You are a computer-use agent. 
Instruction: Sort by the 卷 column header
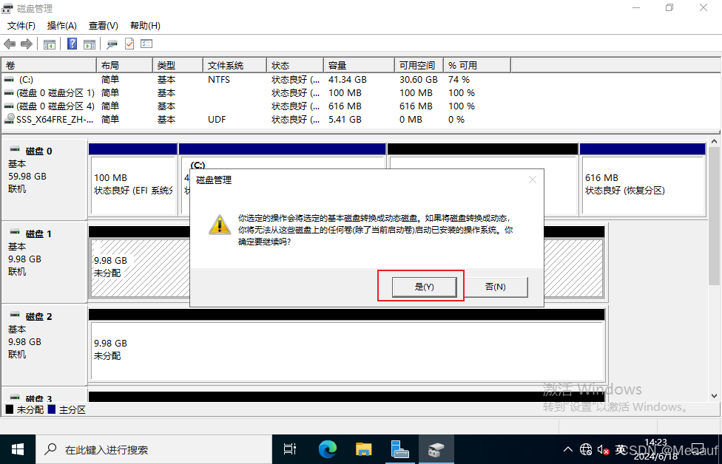(49, 66)
